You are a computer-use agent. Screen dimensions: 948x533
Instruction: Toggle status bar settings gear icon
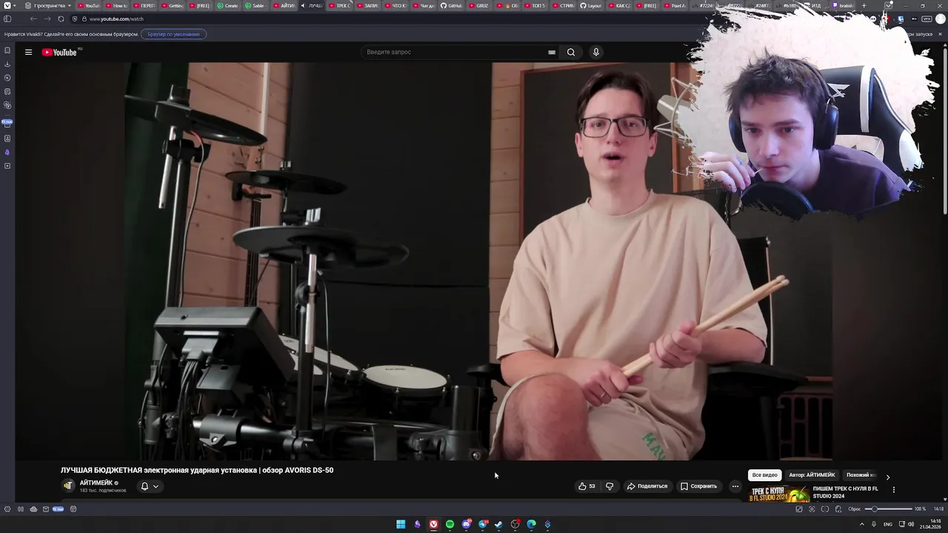(x=7, y=509)
